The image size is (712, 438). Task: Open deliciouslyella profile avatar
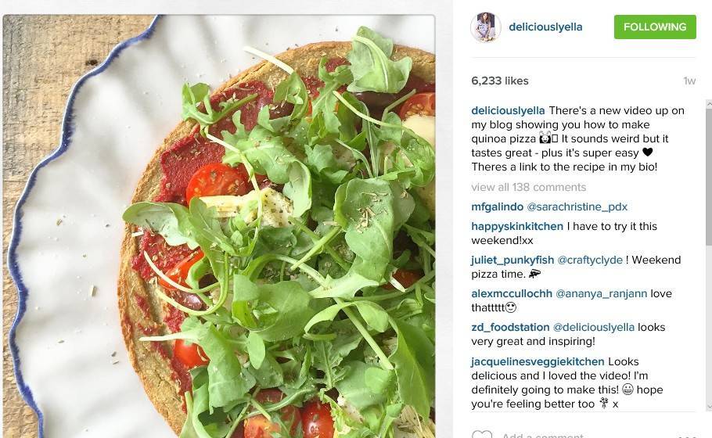485,27
